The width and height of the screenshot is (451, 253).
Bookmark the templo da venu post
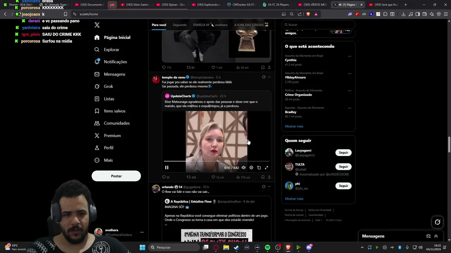coord(263,177)
